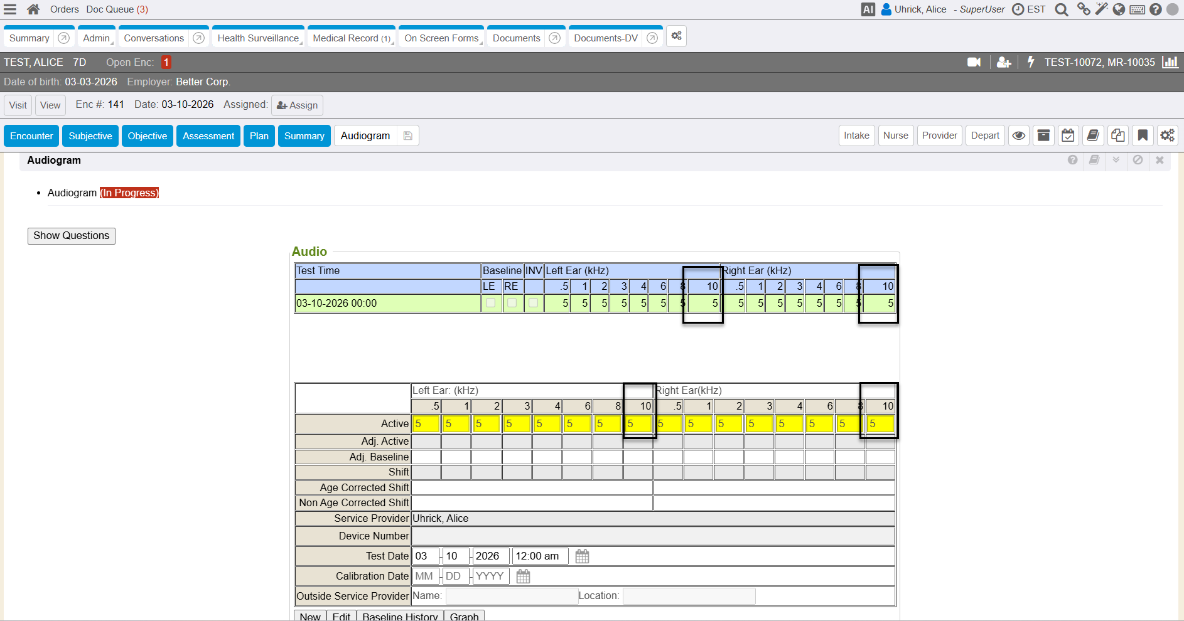The image size is (1184, 621).
Task: Click the calendar check icon in encounter toolbar
Action: coord(1068,135)
